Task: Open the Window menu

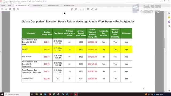Action: [15, 3]
